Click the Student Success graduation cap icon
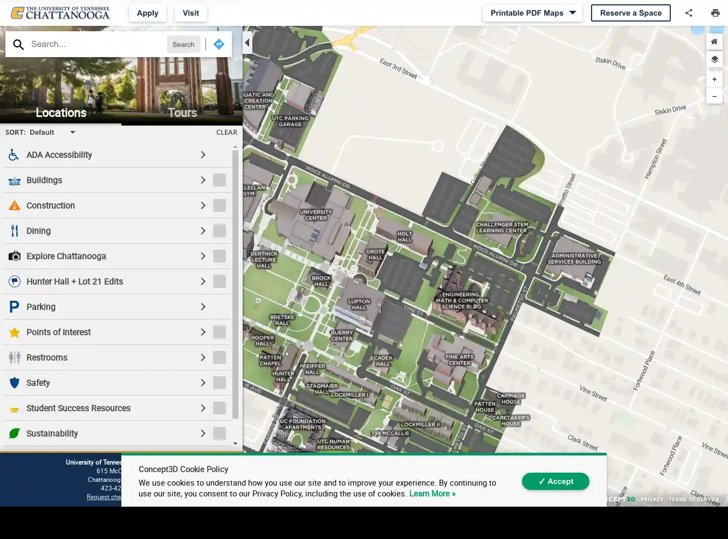Image resolution: width=728 pixels, height=539 pixels. tap(15, 410)
